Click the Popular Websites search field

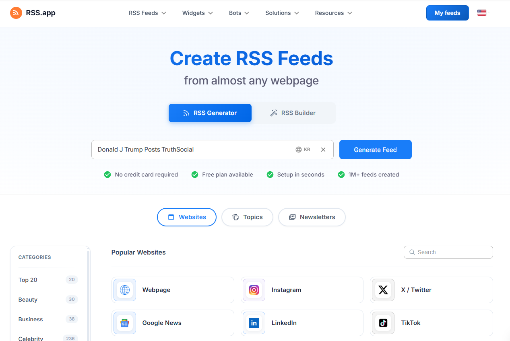[448, 252]
